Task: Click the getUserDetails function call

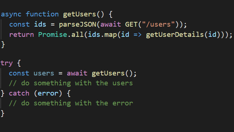Action: pos(174,34)
